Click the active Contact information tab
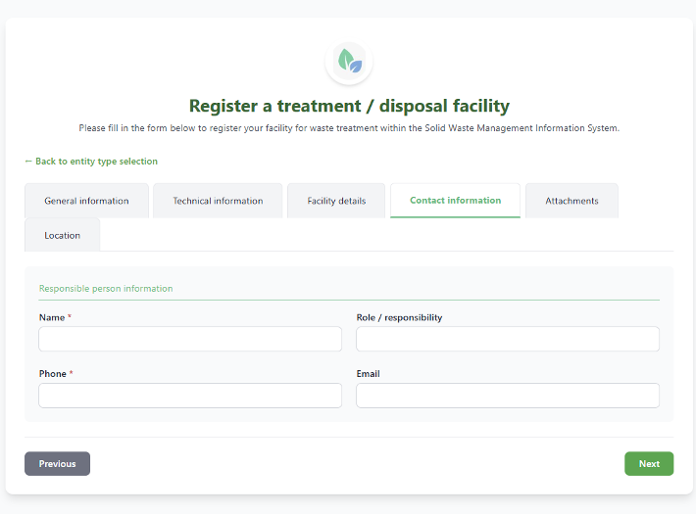The height and width of the screenshot is (515, 696). point(456,201)
